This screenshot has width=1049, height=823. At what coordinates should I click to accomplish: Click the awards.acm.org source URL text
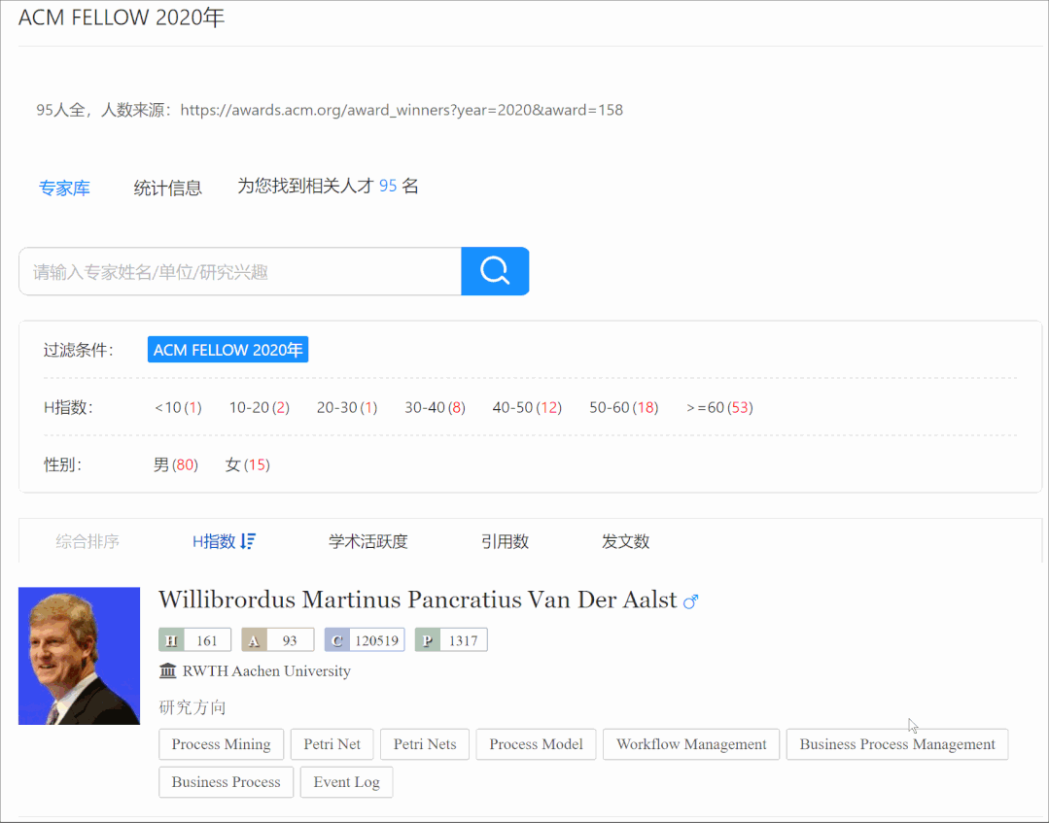402,110
